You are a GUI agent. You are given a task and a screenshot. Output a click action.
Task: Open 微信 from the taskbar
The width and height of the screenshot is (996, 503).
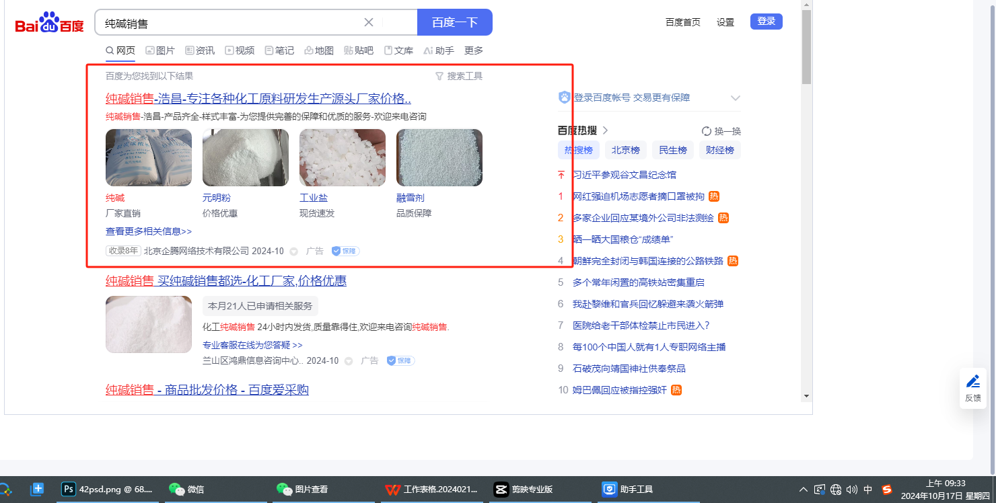pos(217,489)
